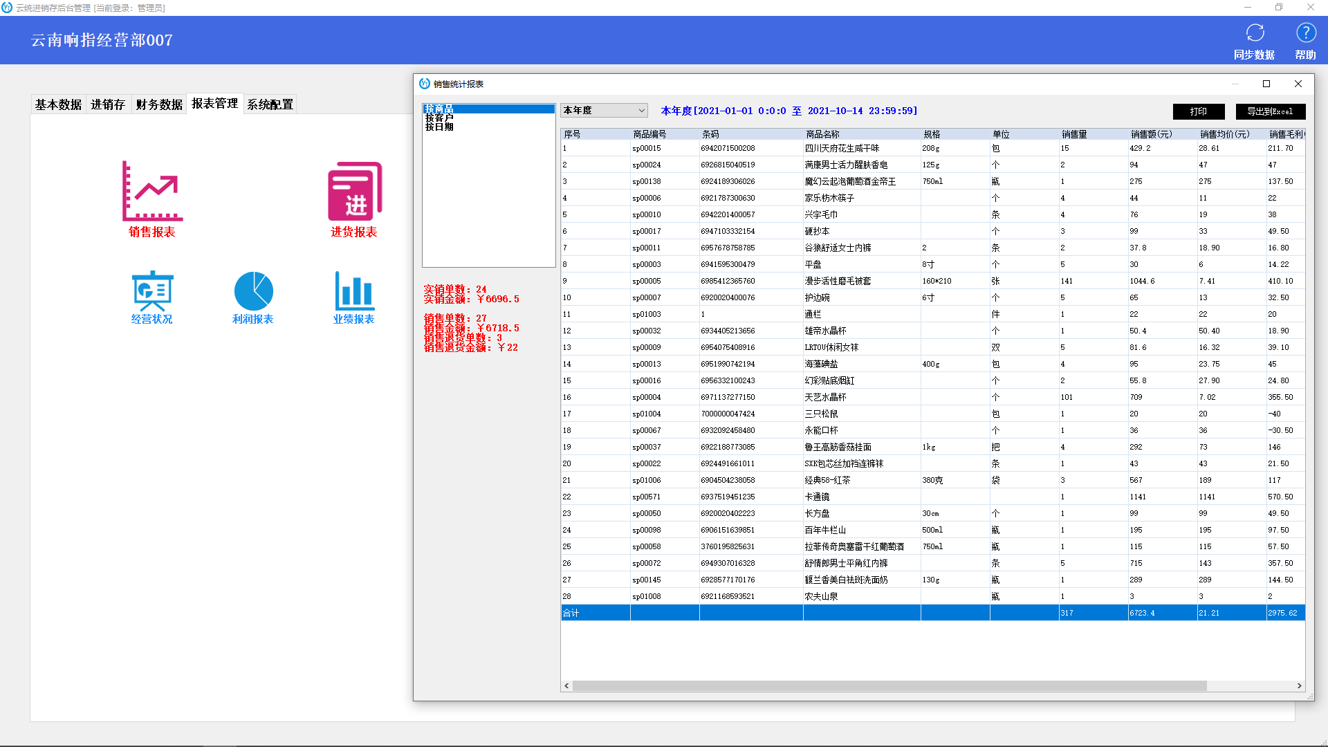
Task: Expand the 本年度 period dropdown
Action: (641, 111)
